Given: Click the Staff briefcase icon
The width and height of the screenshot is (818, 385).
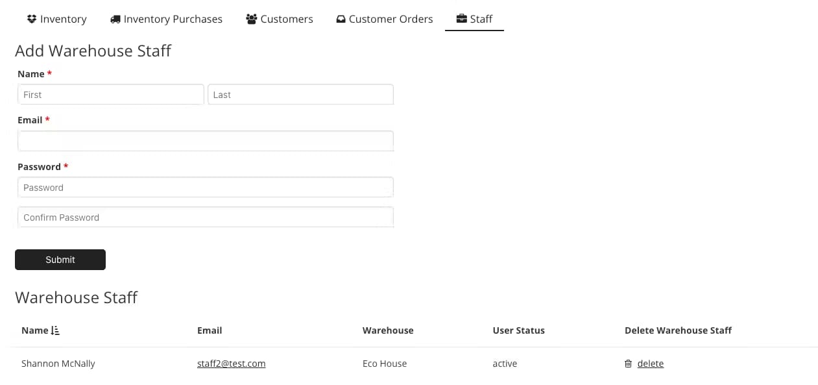Looking at the screenshot, I should [x=461, y=19].
